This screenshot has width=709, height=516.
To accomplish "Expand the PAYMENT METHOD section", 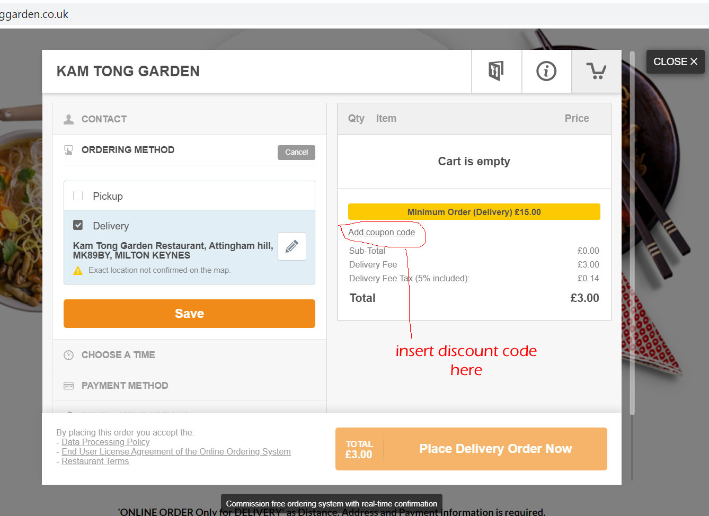I will (125, 385).
